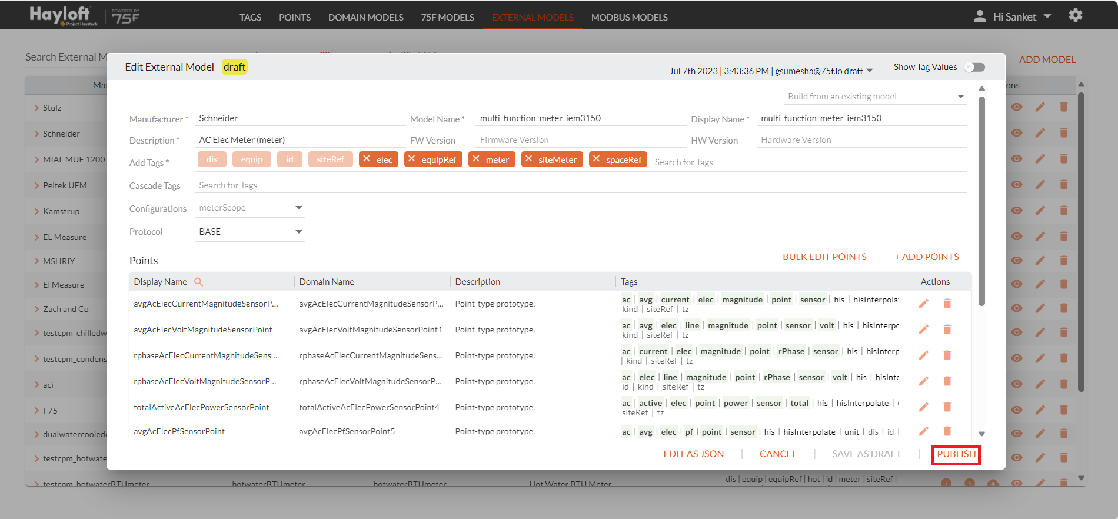The image size is (1118, 519).
Task: Click BULK EDIT POINTS
Action: coord(824,257)
